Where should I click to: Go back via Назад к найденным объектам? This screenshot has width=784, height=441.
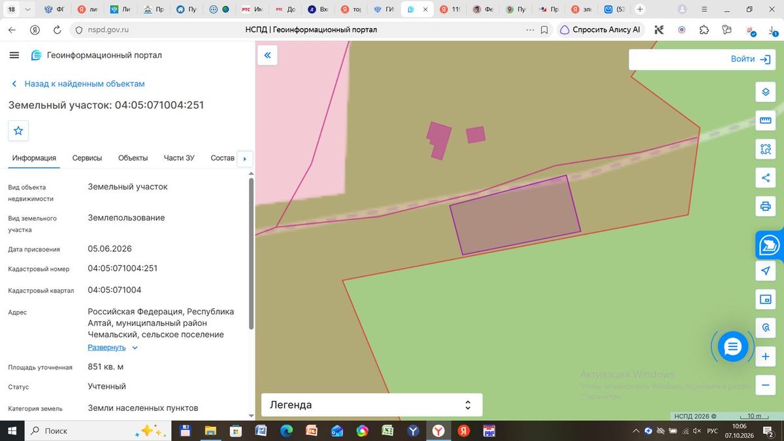tap(78, 84)
